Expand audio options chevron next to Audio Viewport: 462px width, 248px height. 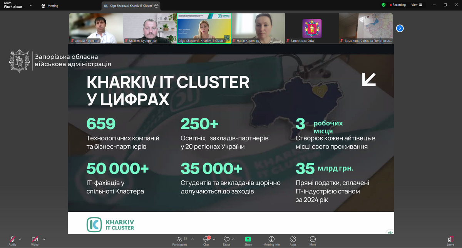click(20, 239)
